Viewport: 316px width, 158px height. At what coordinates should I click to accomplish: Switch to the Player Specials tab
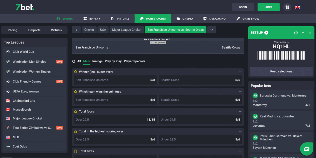pos(135,61)
